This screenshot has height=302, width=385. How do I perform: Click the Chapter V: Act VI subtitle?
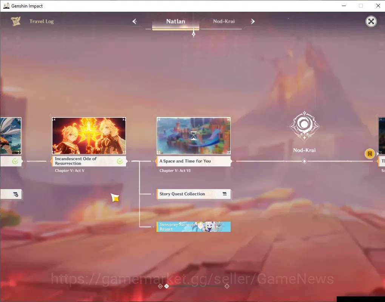[175, 170]
